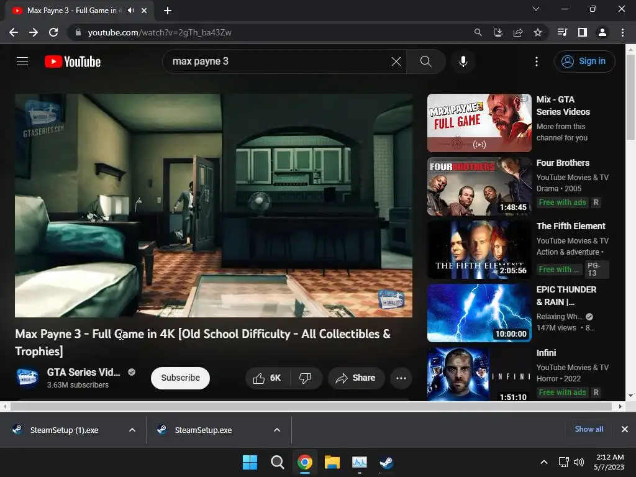This screenshot has width=636, height=477.
Task: Open more actions ellipsis under video
Action: [401, 378]
